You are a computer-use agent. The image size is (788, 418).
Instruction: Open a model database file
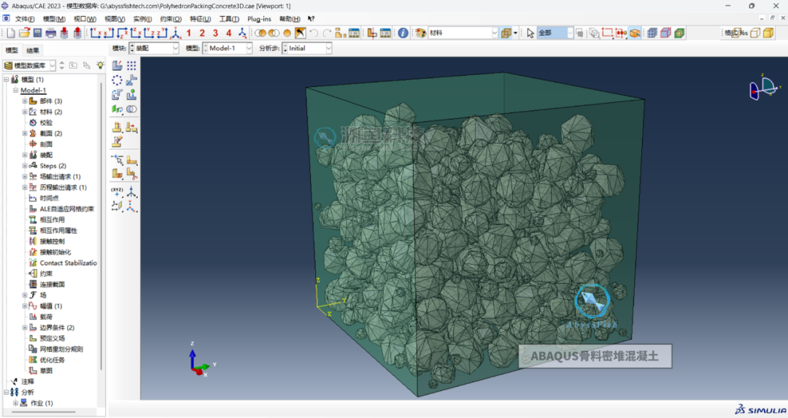click(24, 33)
